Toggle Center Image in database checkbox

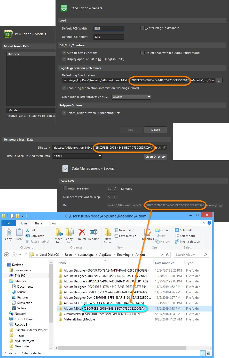click(142, 28)
